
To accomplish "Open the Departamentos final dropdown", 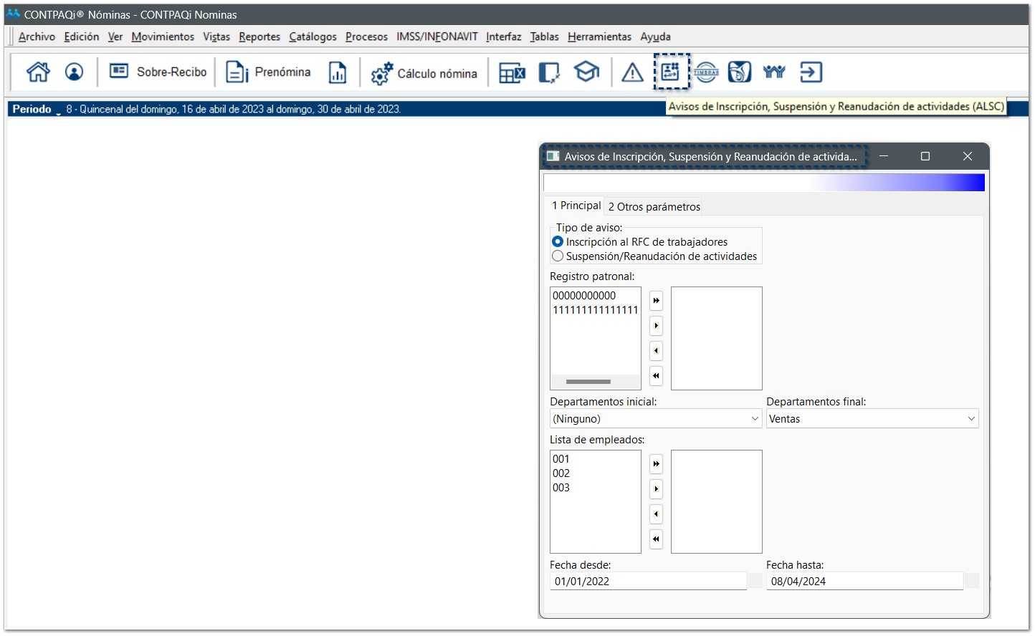I will click(x=872, y=418).
